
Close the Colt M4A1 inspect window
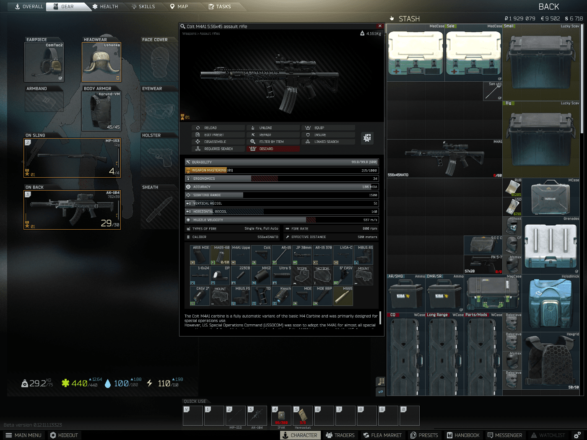point(380,26)
